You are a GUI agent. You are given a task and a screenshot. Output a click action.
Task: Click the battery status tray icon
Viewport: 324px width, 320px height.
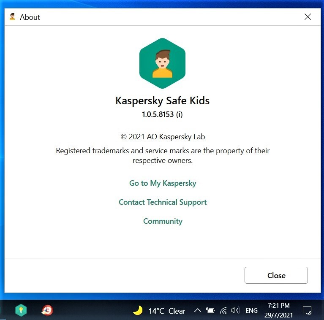pyautogui.click(x=210, y=310)
